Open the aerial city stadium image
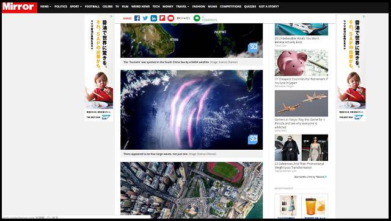The height and width of the screenshot is (221, 391). (x=191, y=190)
